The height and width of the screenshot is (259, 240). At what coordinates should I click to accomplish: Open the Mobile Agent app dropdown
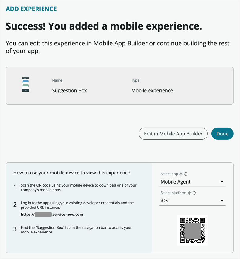[x=192, y=182]
